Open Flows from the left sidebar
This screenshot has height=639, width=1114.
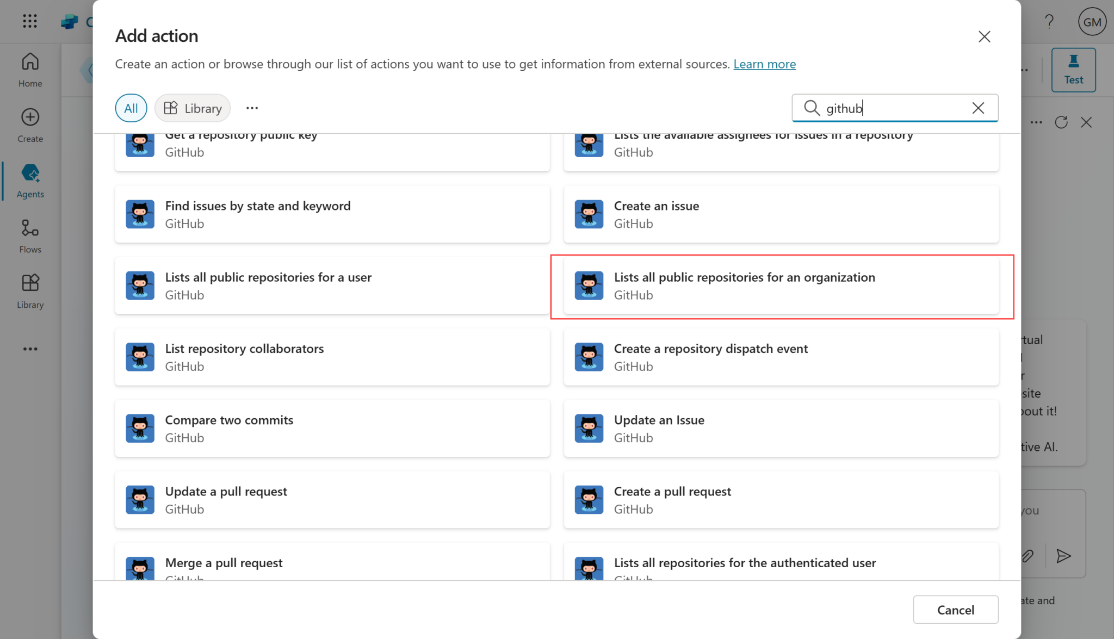coord(30,236)
